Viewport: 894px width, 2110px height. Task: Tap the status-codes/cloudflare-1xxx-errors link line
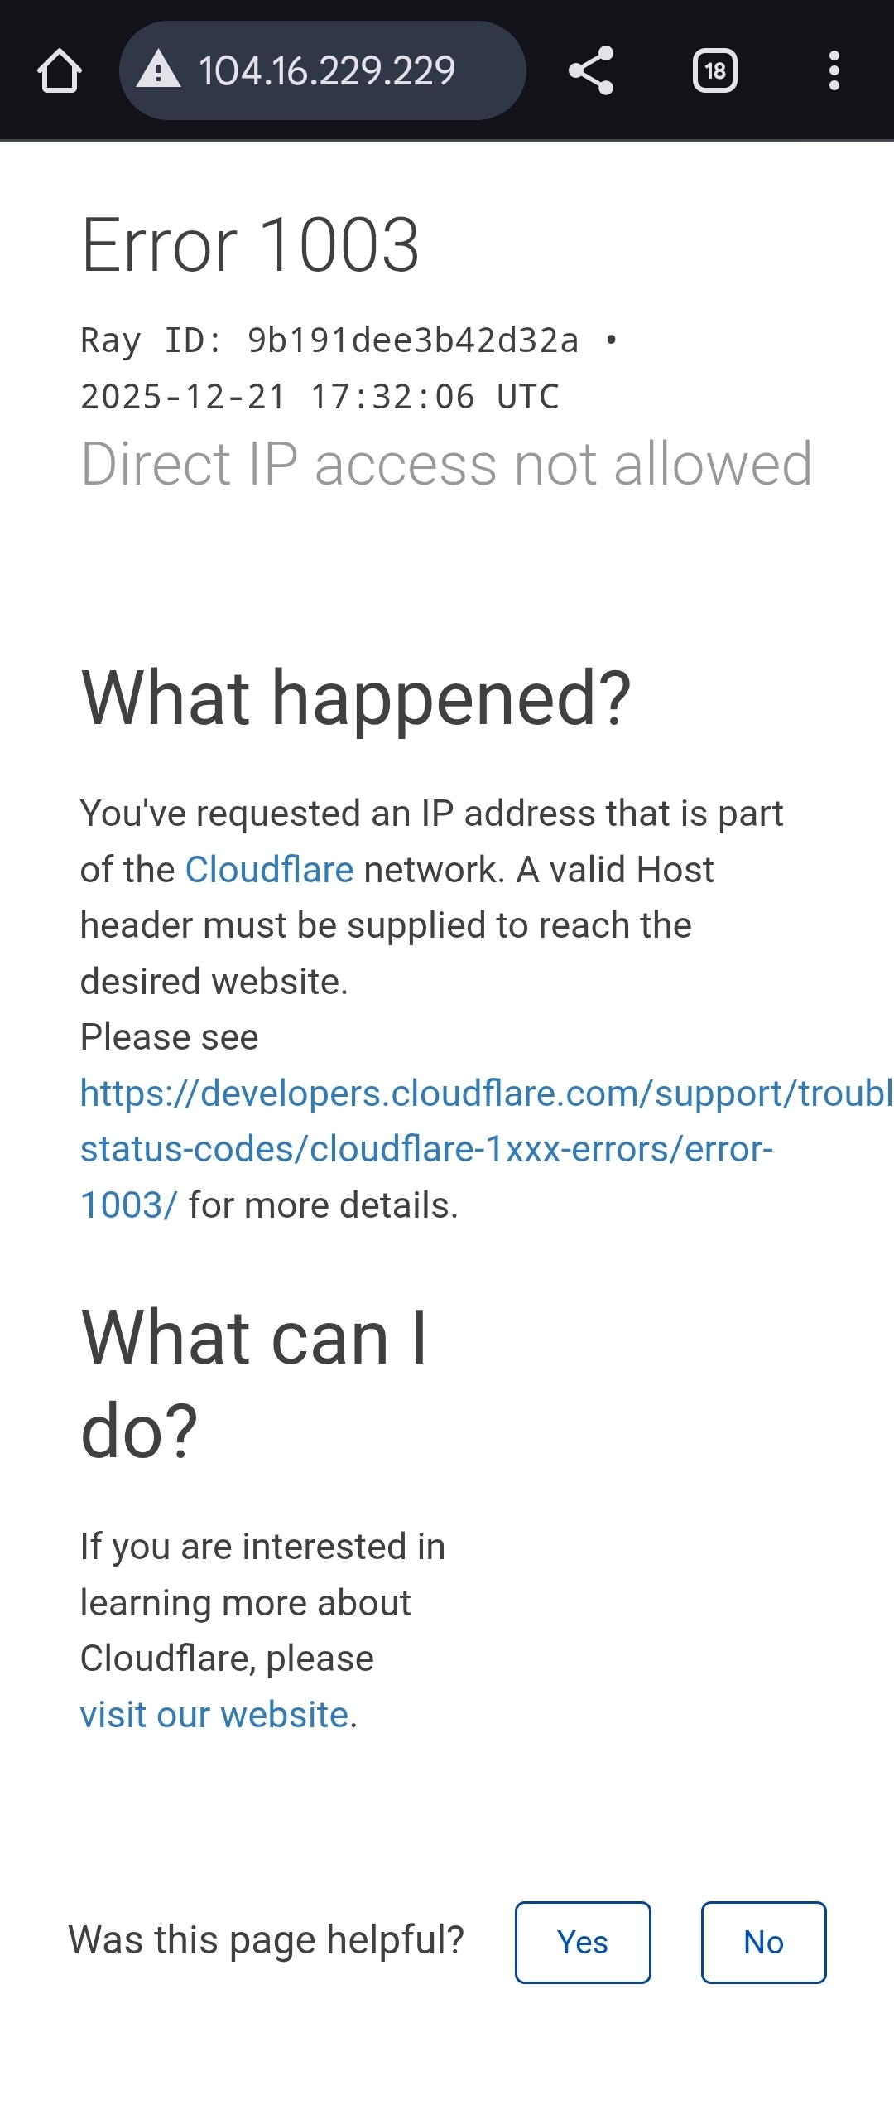[x=427, y=1149]
